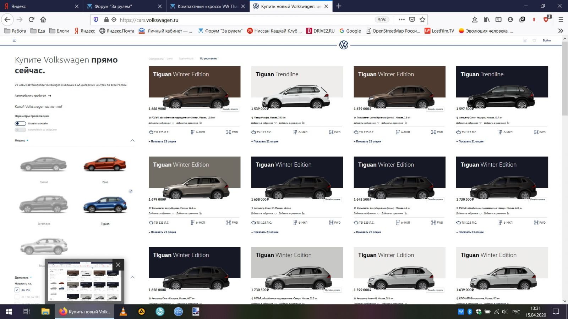Switch to the Форум "За рулем" tab
The image size is (568, 319).
click(x=124, y=6)
